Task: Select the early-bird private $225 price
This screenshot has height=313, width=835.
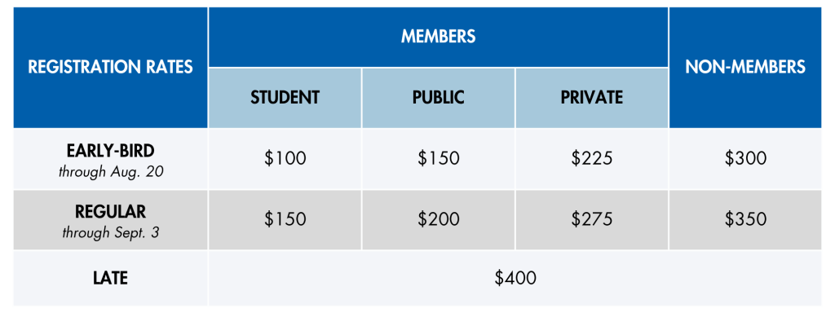Action: tap(592, 159)
